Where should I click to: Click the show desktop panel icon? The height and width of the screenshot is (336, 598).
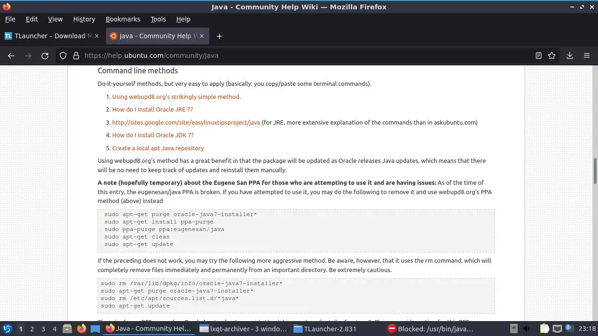95,329
